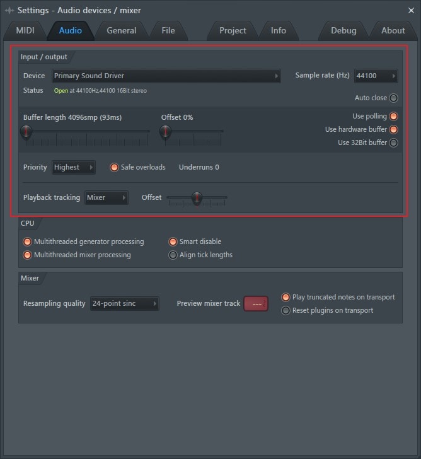
Task: Open the Project tab
Action: (x=233, y=30)
